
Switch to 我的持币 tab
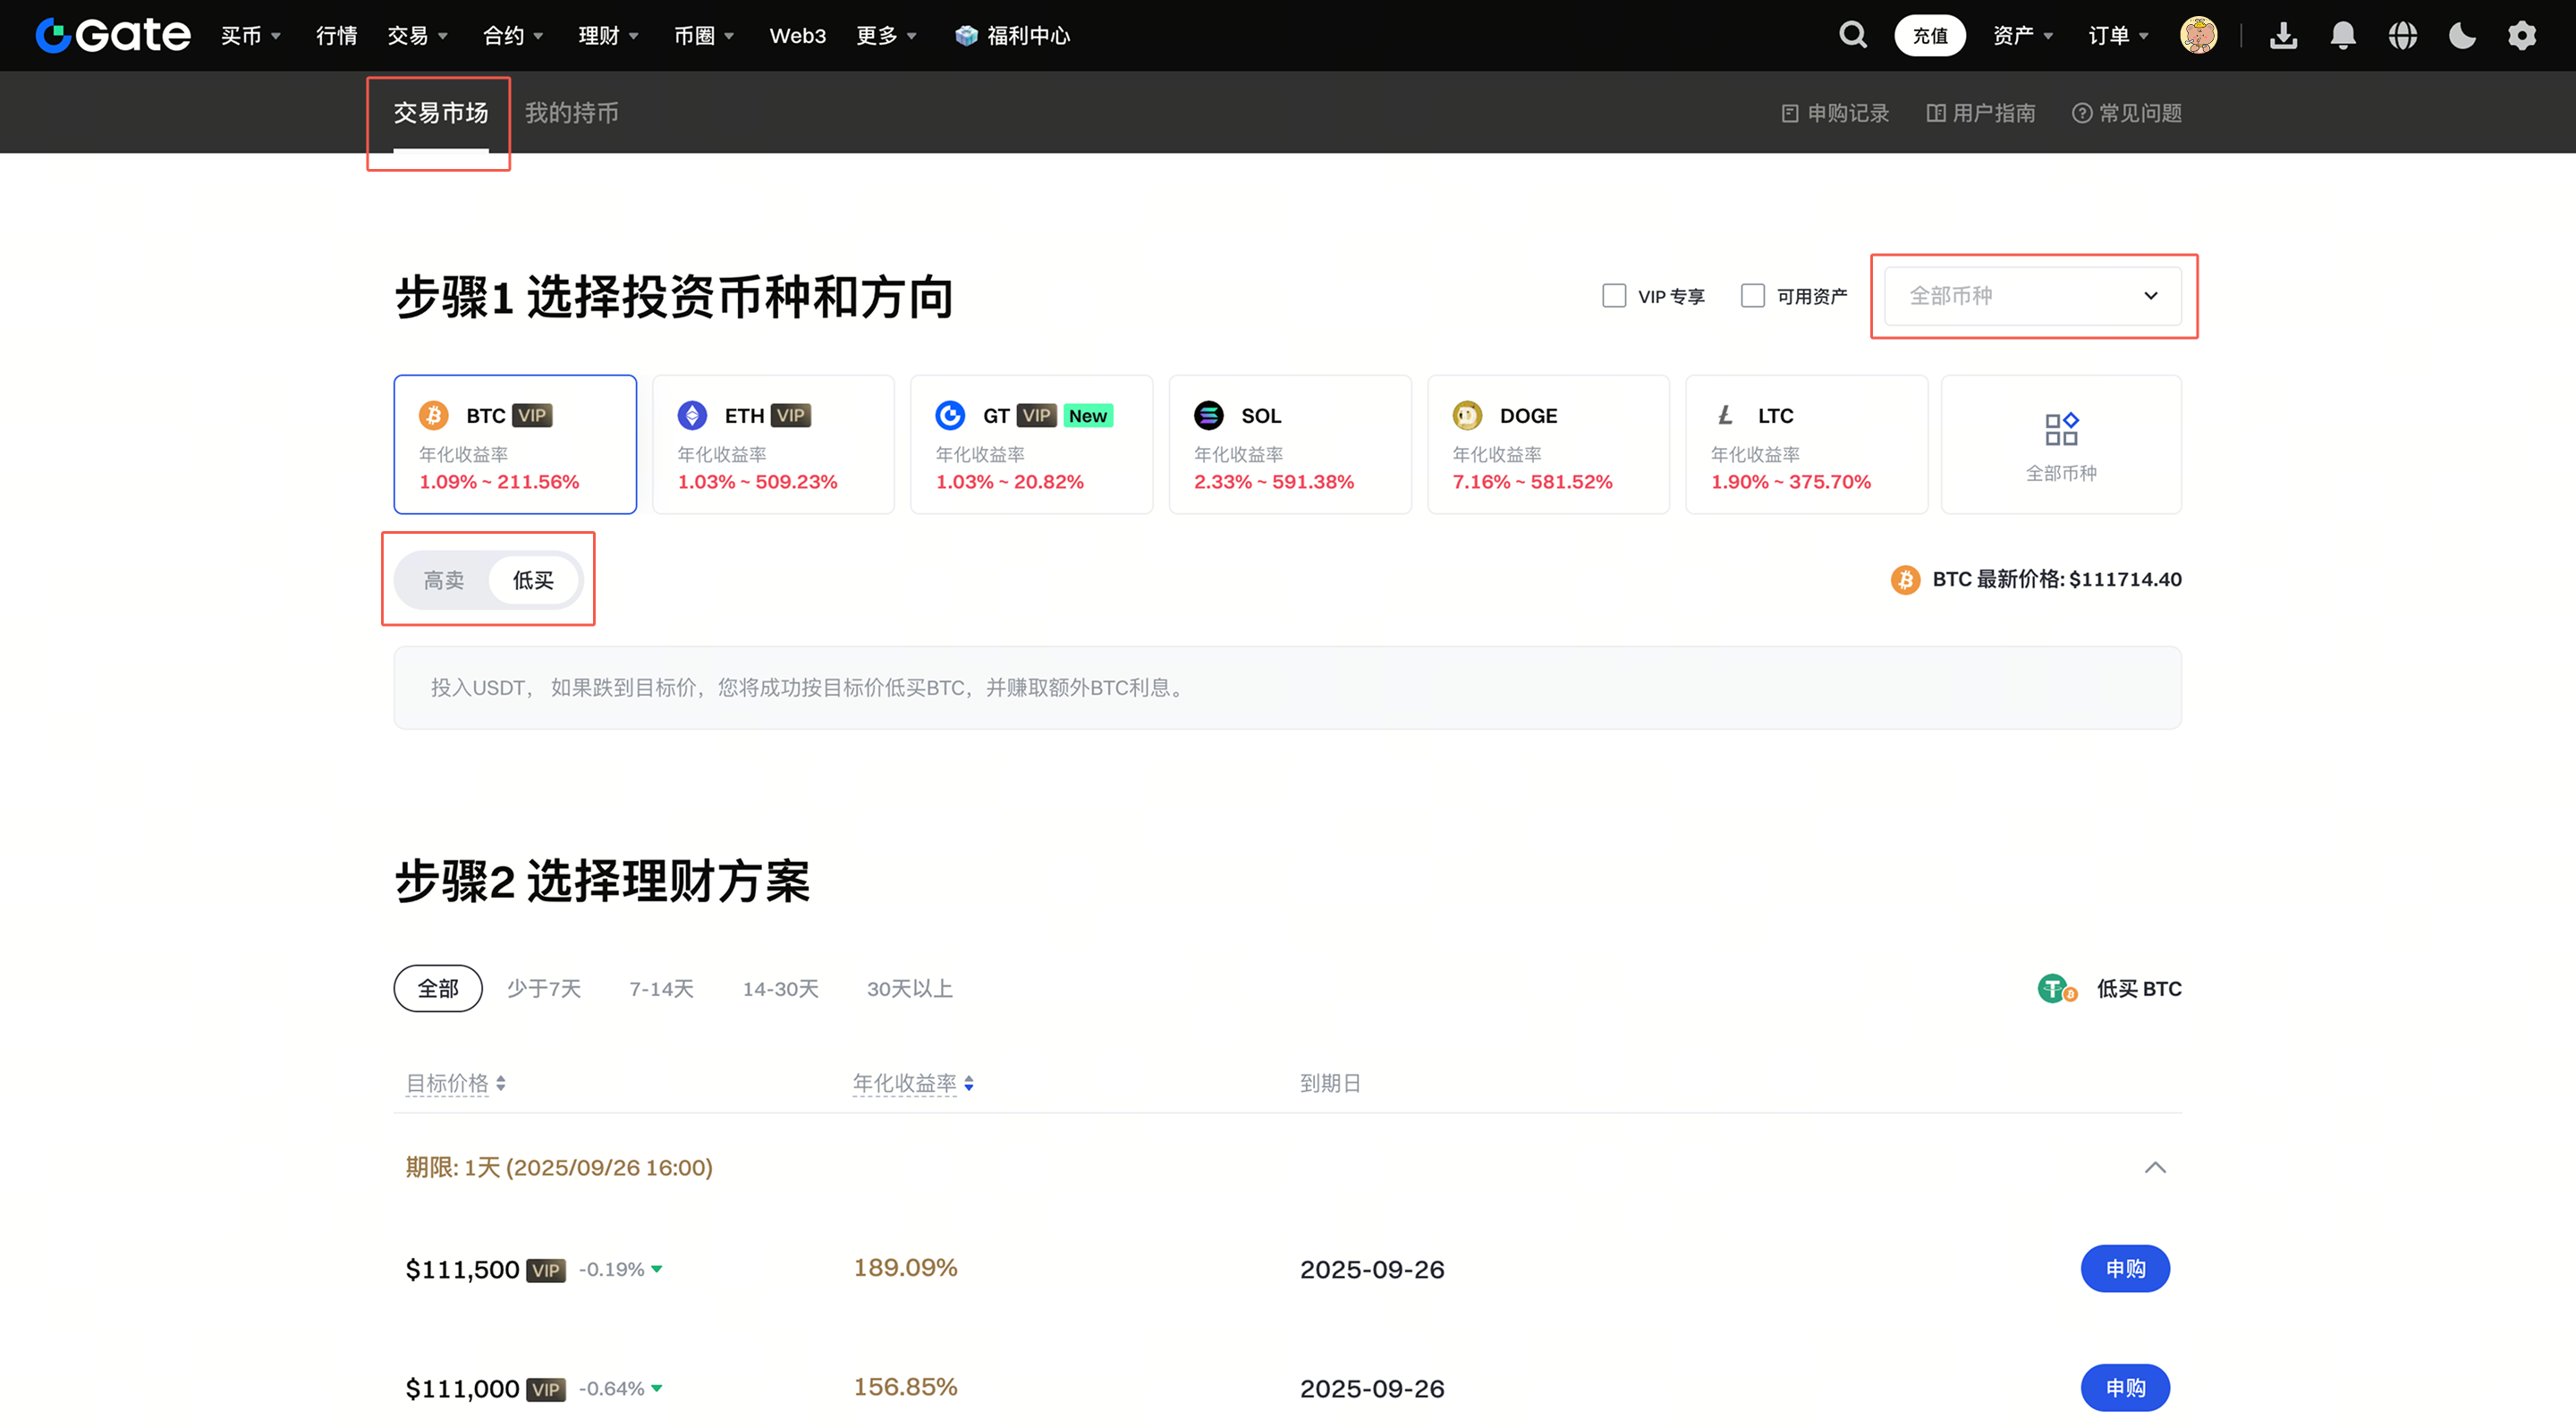(x=571, y=113)
